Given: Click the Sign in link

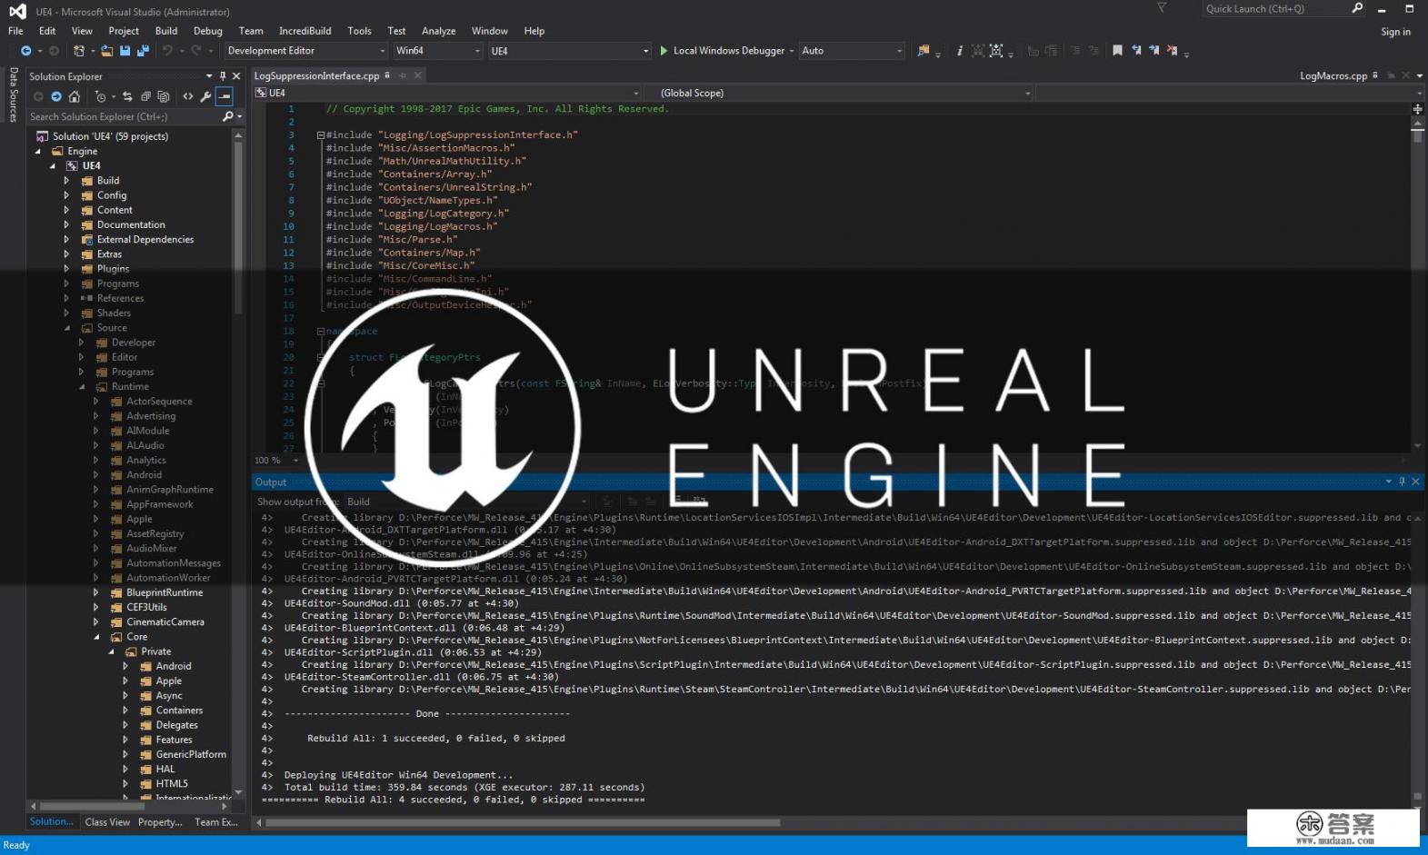Looking at the screenshot, I should [x=1395, y=32].
